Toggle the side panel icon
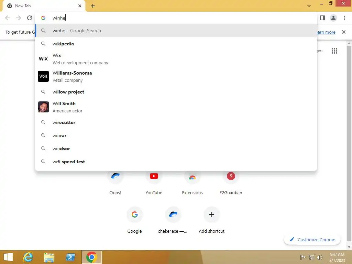This screenshot has height=264, width=352. [x=322, y=18]
